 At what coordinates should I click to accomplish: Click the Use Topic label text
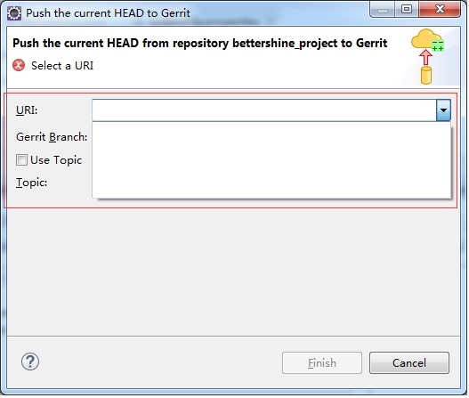pyautogui.click(x=56, y=160)
